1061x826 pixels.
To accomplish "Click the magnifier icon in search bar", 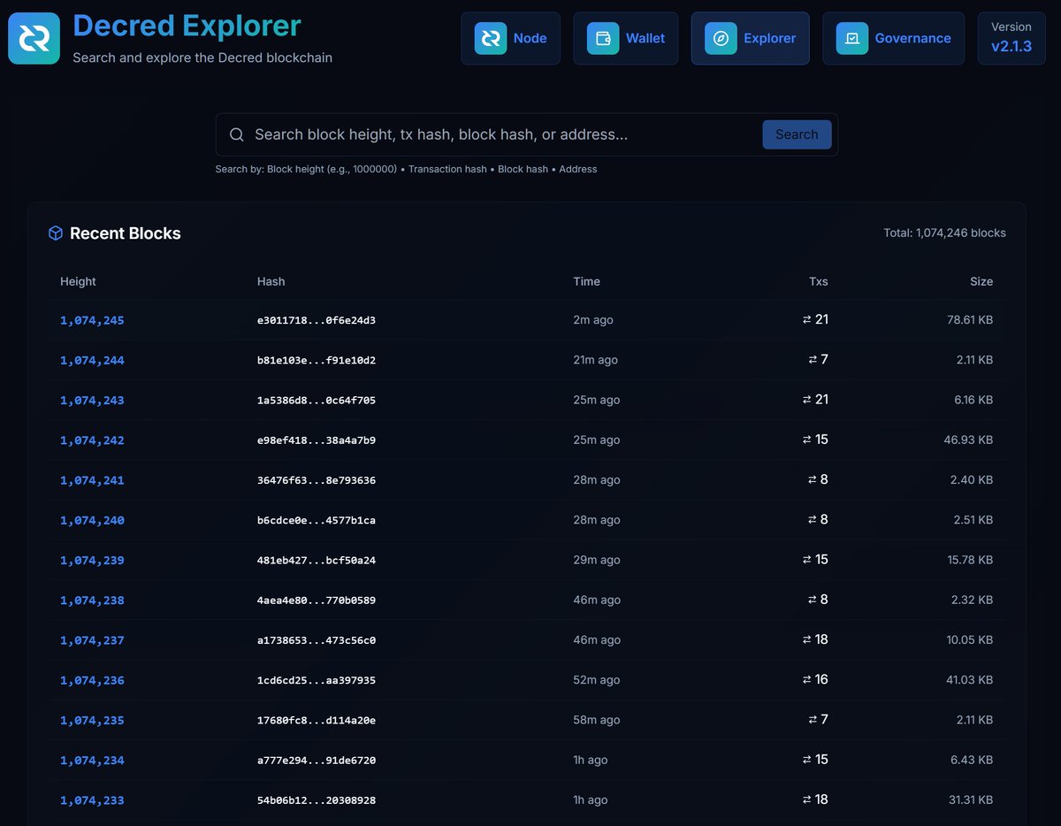I will [x=237, y=134].
